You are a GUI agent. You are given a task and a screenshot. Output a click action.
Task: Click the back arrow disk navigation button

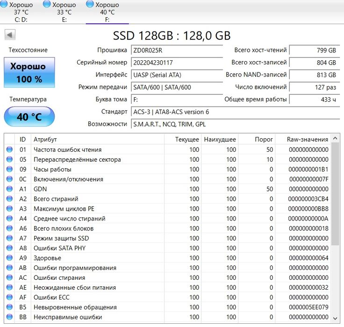pyautogui.click(x=10, y=35)
